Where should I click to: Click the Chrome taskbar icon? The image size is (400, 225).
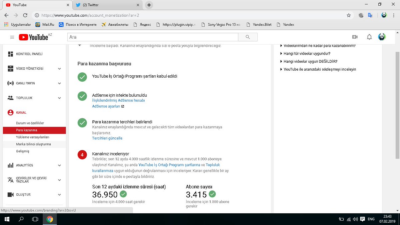(50, 219)
